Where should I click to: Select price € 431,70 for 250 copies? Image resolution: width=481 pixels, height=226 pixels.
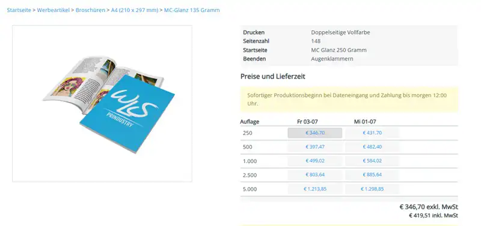click(x=372, y=133)
